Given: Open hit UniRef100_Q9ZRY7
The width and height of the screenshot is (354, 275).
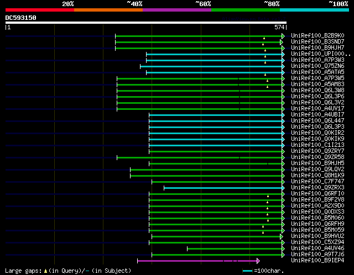Looking at the screenshot, I should [317, 151].
